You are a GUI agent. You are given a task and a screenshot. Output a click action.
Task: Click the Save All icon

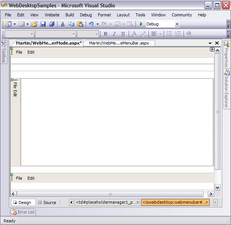coord(51,24)
